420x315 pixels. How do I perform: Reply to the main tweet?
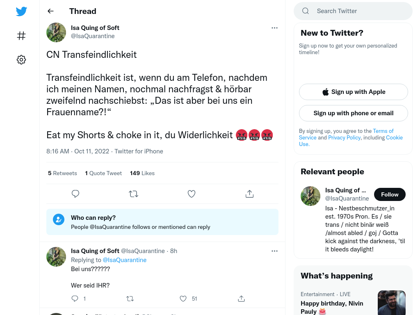tap(75, 194)
